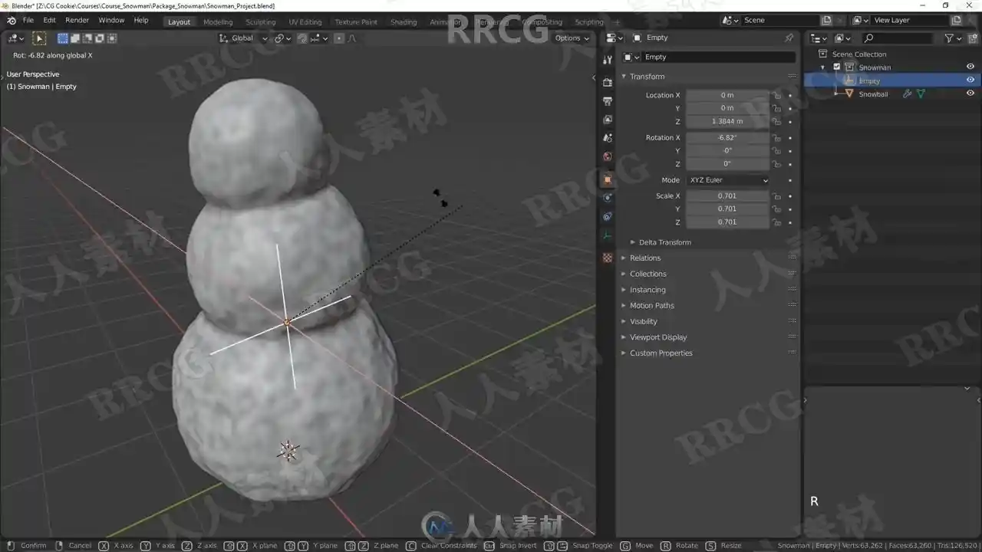Open the Physics properties tab icon
This screenshot has height=552, width=982.
point(608,198)
